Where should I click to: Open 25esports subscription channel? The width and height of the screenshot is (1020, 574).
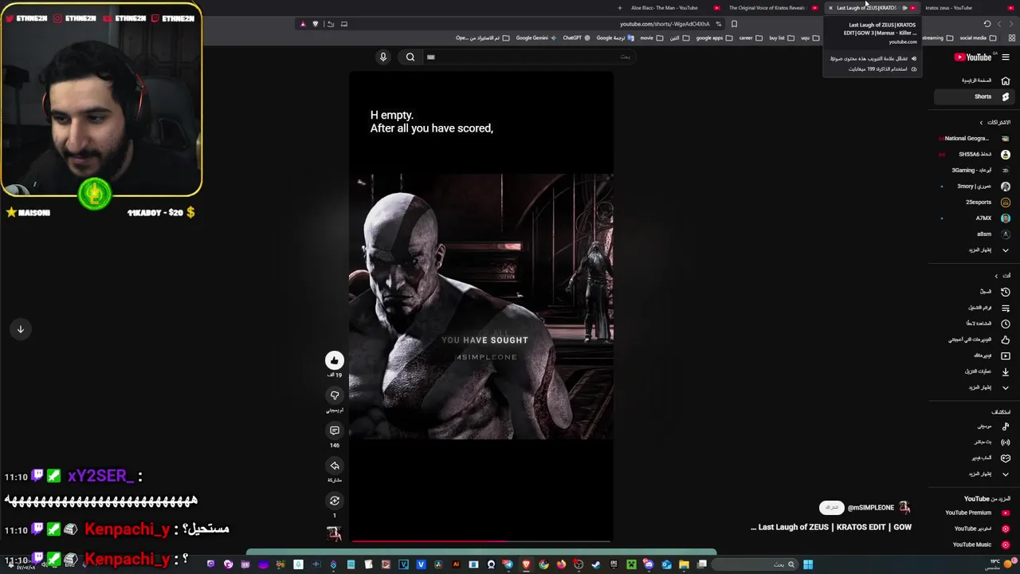coord(973,202)
